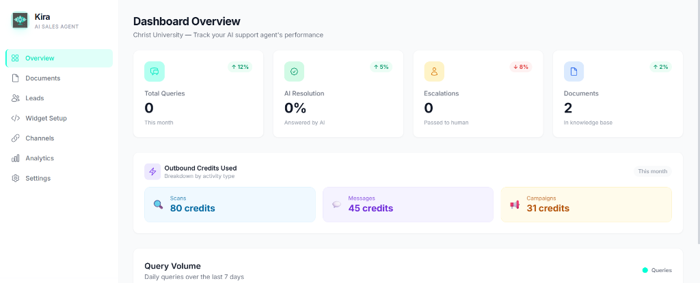Click the 5% increase badge
The image size is (700, 283).
(381, 67)
